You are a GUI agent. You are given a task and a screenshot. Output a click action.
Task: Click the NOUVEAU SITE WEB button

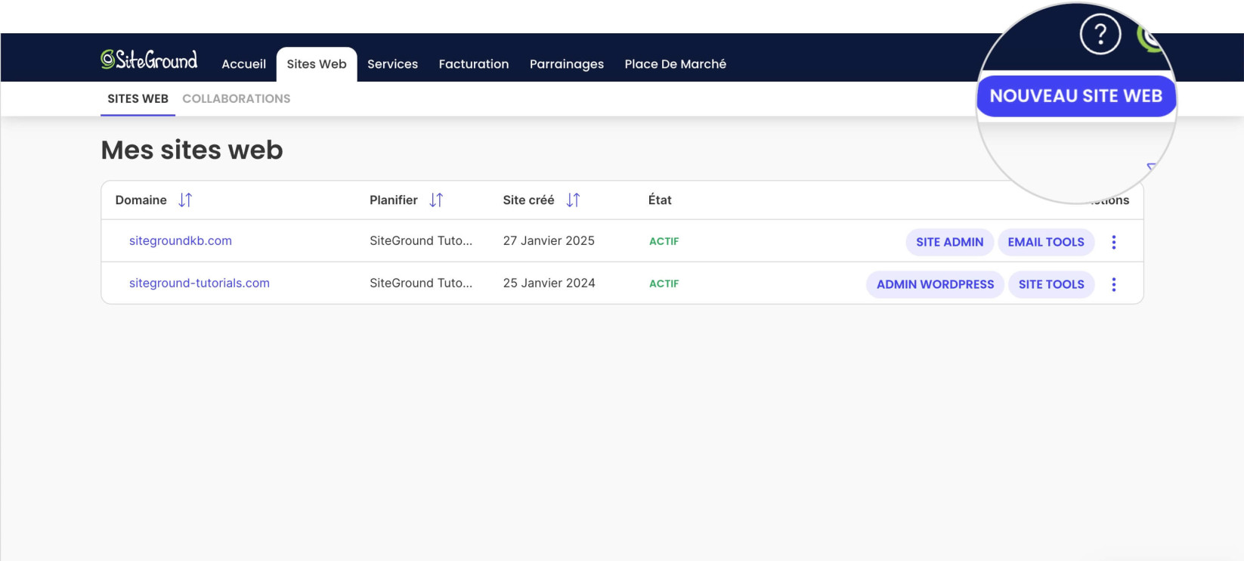pos(1076,96)
